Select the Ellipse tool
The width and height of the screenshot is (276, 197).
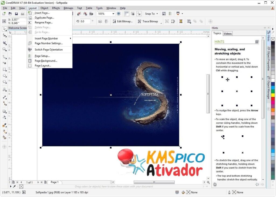click(x=4, y=76)
